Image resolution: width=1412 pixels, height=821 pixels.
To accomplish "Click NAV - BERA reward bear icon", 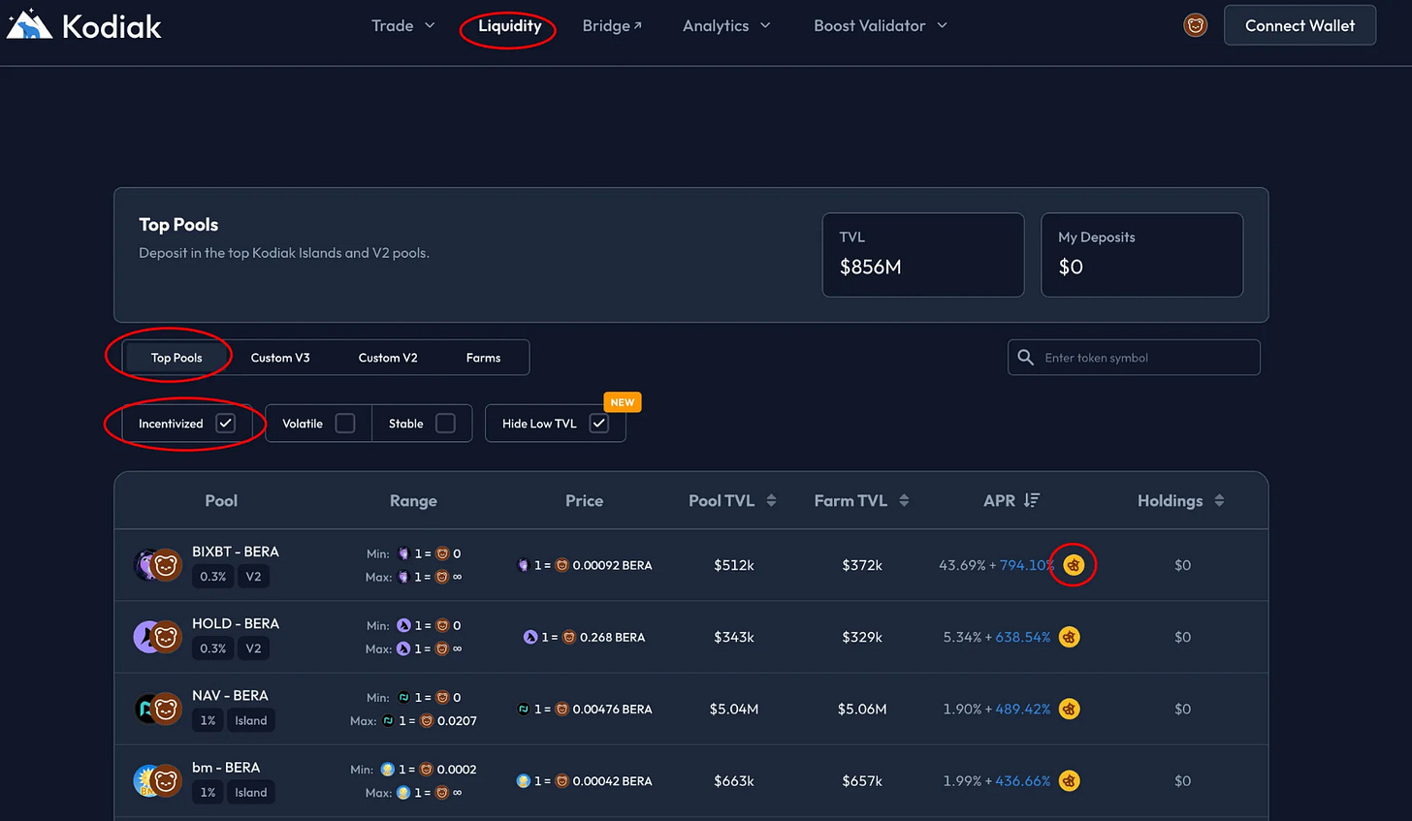I will [x=1070, y=709].
